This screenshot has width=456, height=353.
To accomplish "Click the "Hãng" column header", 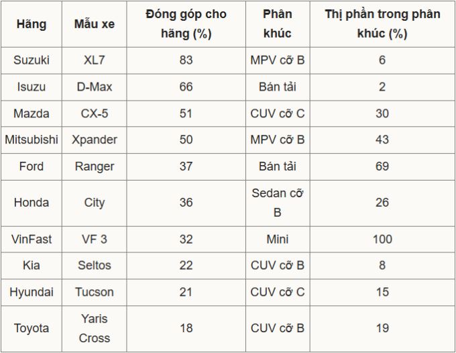I will click(x=31, y=24).
